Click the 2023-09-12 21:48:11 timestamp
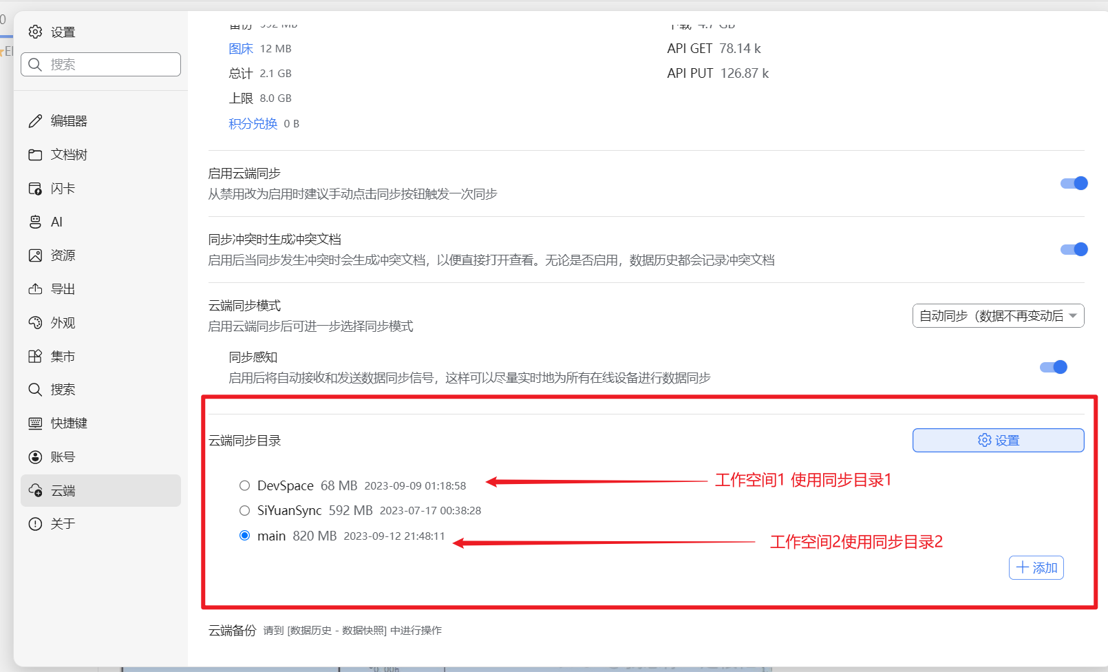The width and height of the screenshot is (1108, 672). point(394,536)
